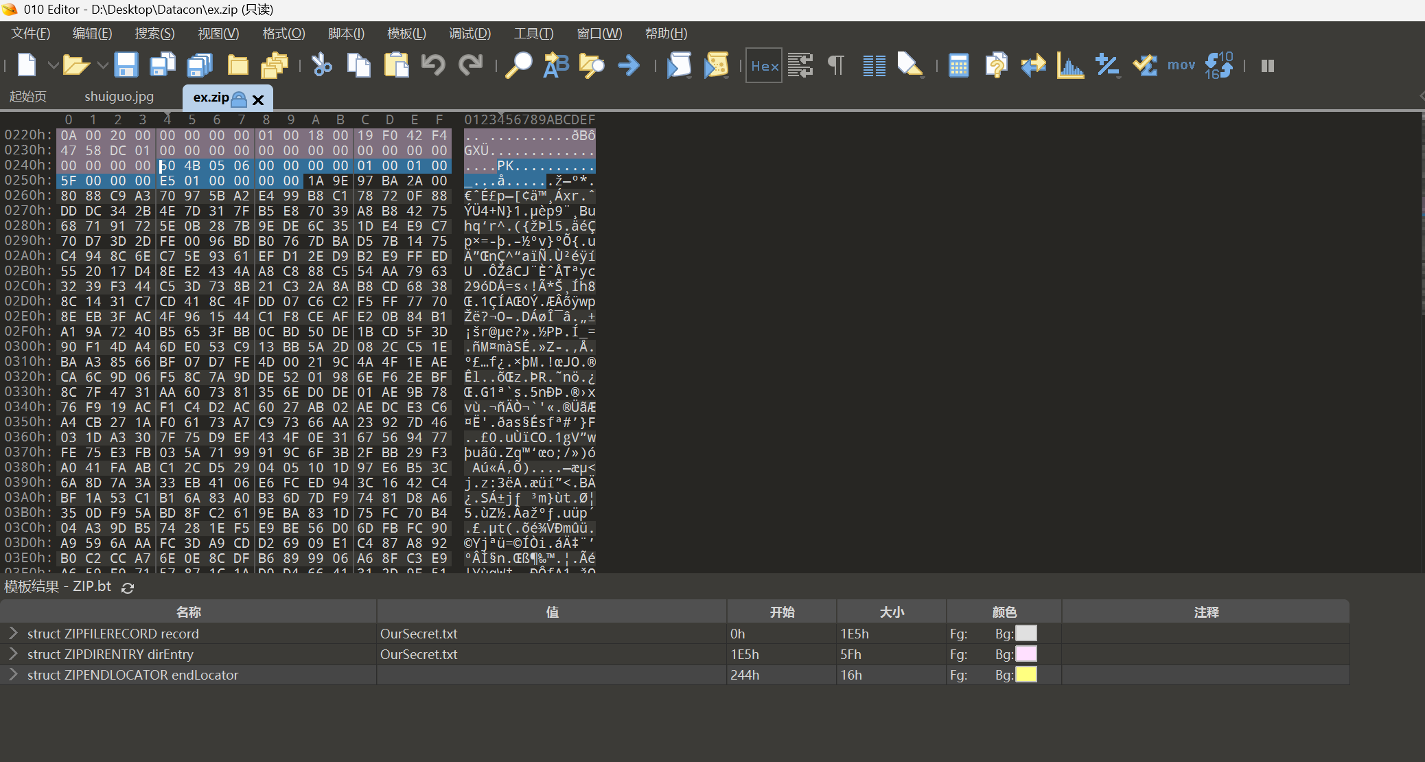Click the Save file floppy icon
The height and width of the screenshot is (762, 1425).
tap(126, 65)
